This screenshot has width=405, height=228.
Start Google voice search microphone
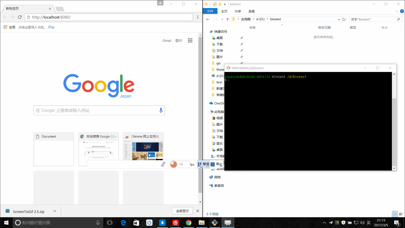pyautogui.click(x=161, y=110)
